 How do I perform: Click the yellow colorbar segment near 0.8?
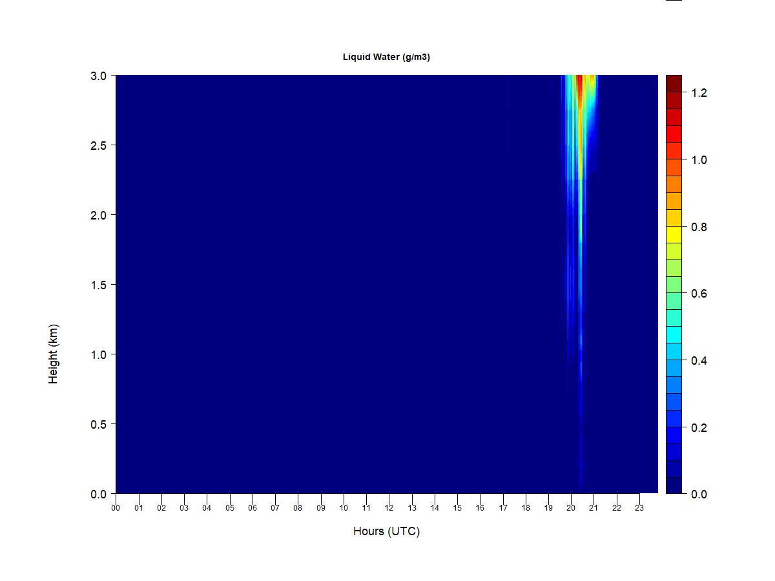[674, 234]
